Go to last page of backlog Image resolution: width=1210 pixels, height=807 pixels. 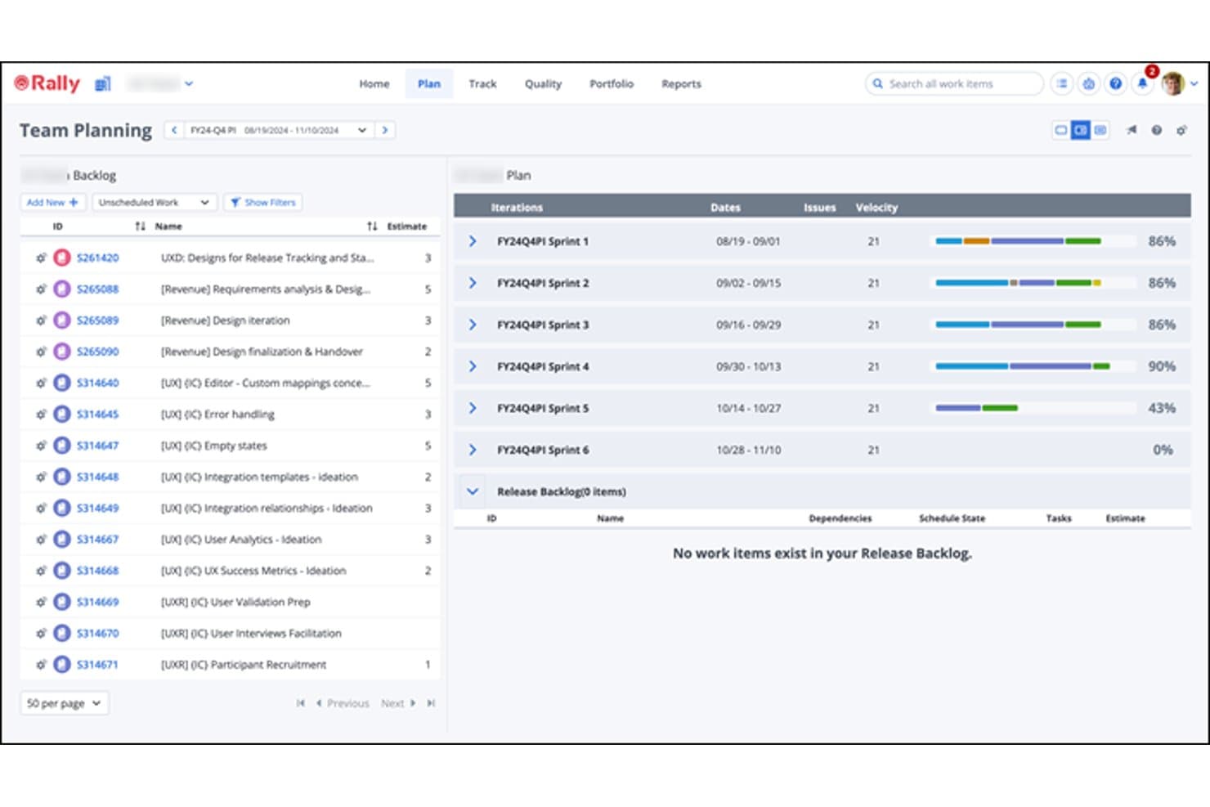pos(431,703)
